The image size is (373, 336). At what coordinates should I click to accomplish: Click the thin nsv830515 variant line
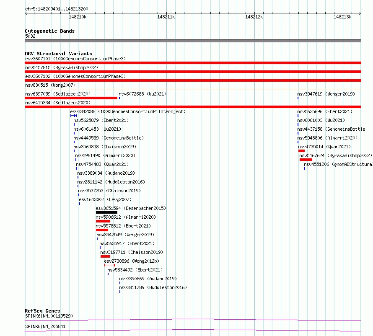[x=193, y=89]
